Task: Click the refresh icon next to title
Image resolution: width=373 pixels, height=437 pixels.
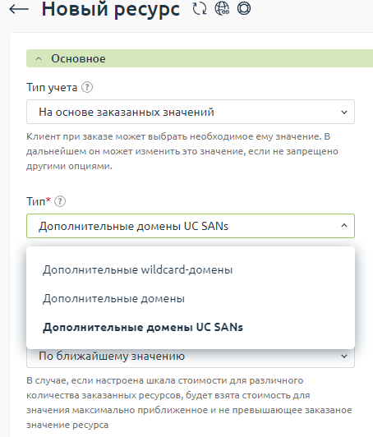Action: [200, 9]
